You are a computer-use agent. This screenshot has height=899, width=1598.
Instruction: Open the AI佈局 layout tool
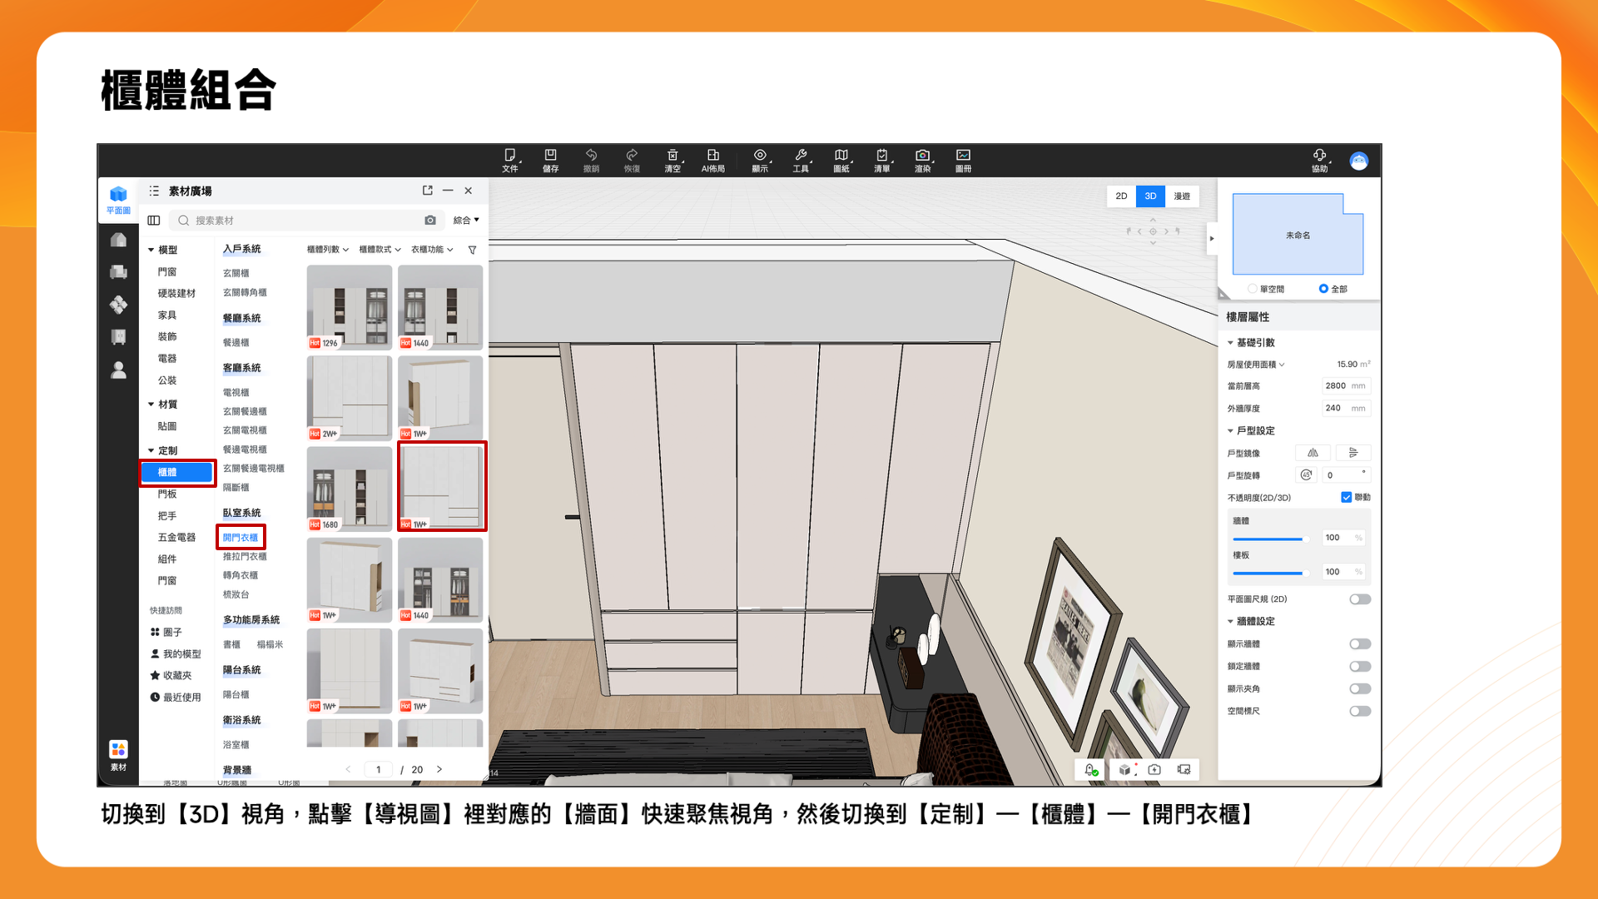[x=712, y=156]
